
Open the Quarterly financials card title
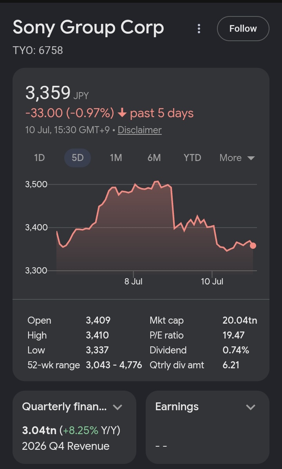click(x=64, y=407)
